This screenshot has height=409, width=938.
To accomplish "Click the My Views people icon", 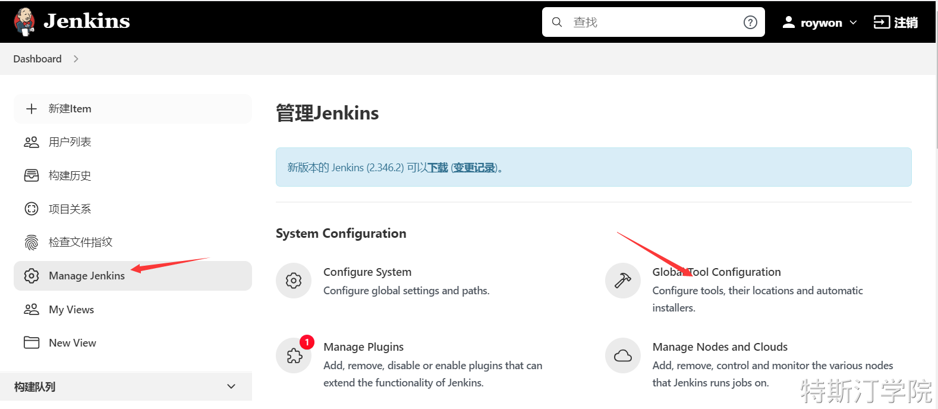I will coord(32,309).
